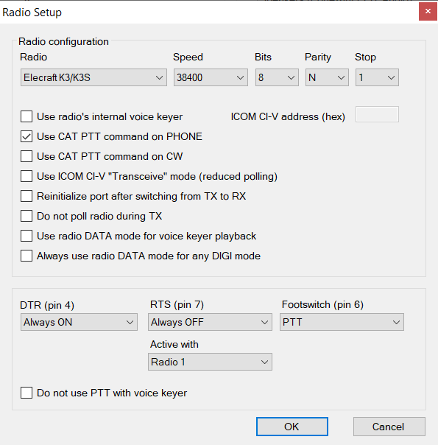Expand the Speed 38400 dropdown
Image resolution: width=438 pixels, height=445 pixels.
(211, 77)
